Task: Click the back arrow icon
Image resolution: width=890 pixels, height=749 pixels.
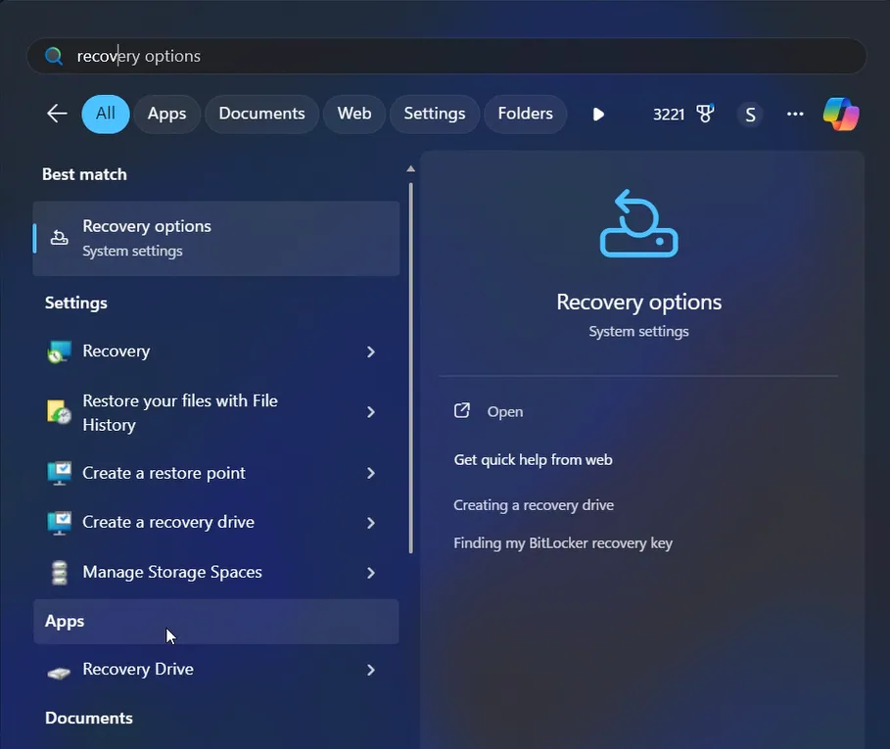Action: pyautogui.click(x=57, y=114)
